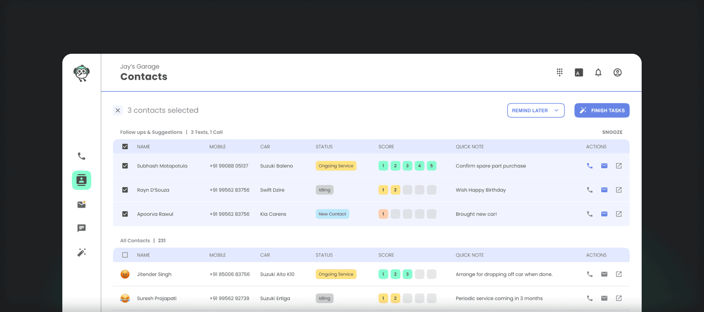Click 'Suzuki Baleno' car cell
704x312 pixels.
tap(276, 166)
